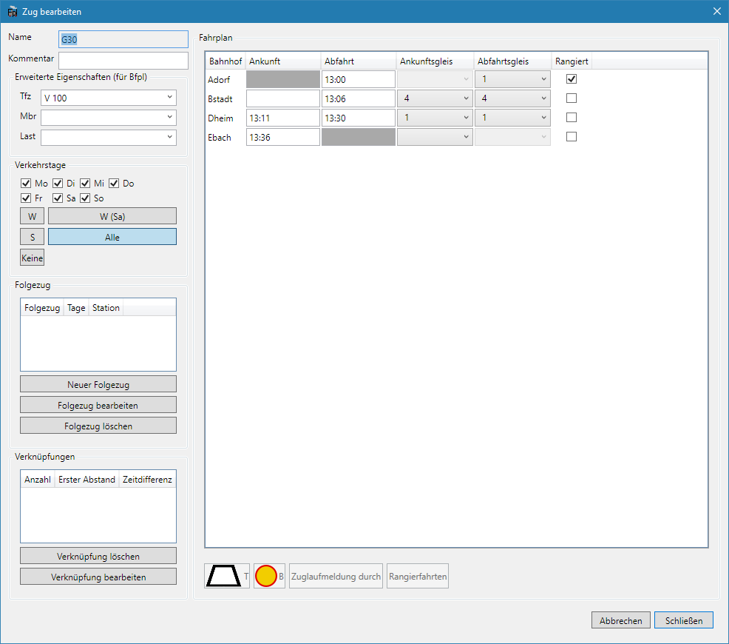Add a Neuer Folgezug
The height and width of the screenshot is (644, 729).
[x=98, y=384]
